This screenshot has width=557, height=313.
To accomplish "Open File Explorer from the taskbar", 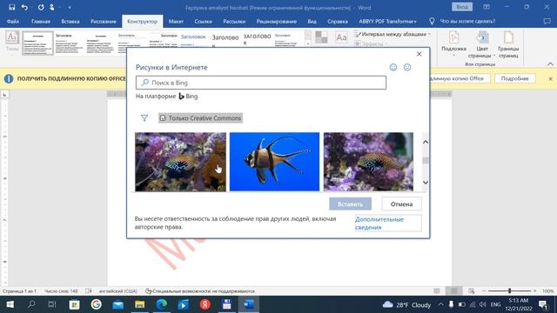I will [139, 304].
